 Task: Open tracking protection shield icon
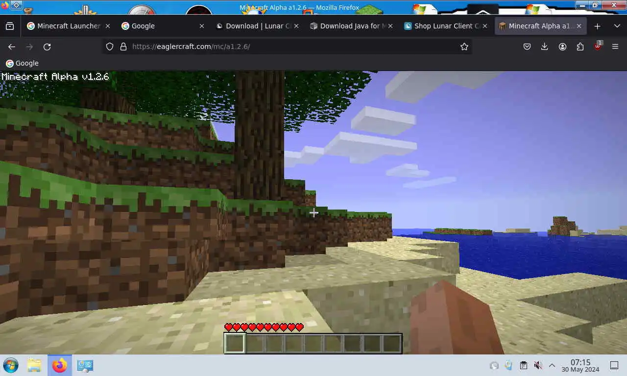pyautogui.click(x=110, y=47)
